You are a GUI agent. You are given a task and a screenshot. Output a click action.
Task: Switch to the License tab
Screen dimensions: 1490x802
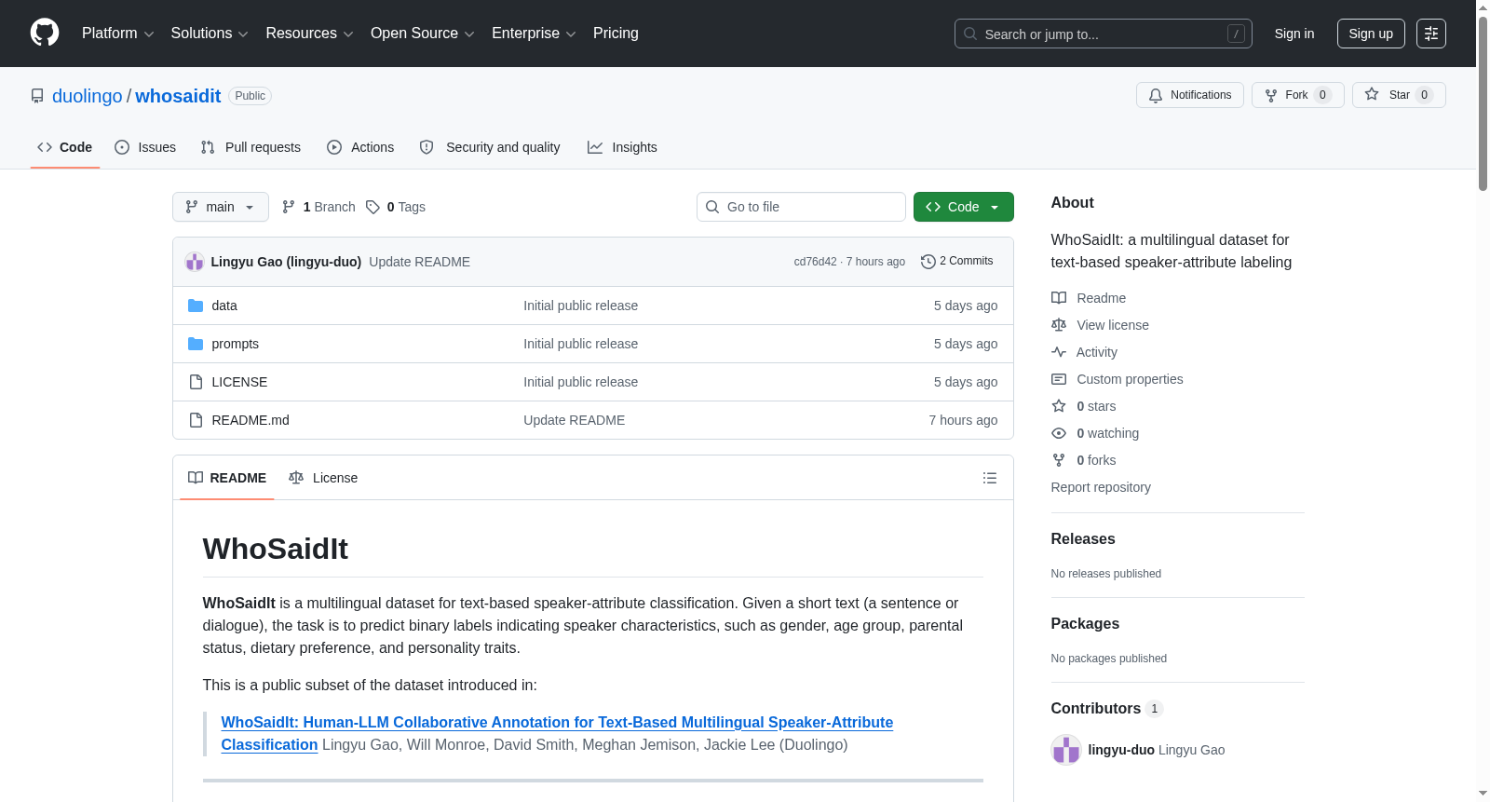click(x=323, y=478)
